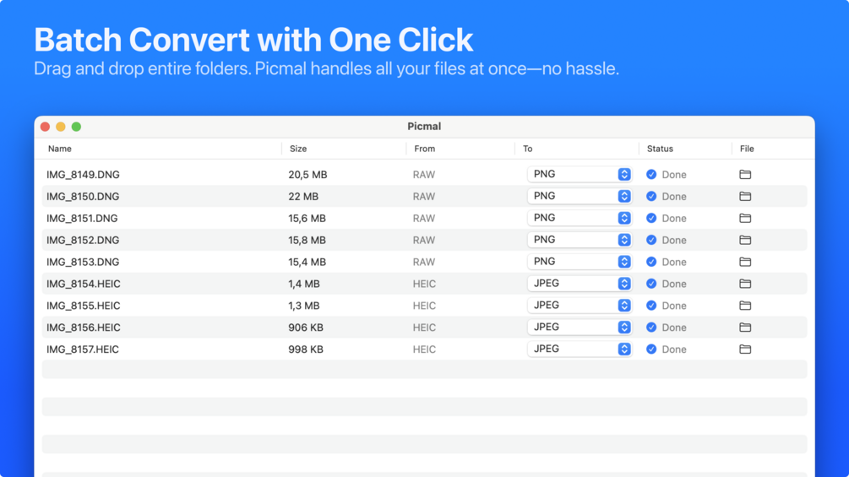Screen dimensions: 849x477
Task: Click Done checkmark icon for IMG_8152.DNG
Action: 651,240
